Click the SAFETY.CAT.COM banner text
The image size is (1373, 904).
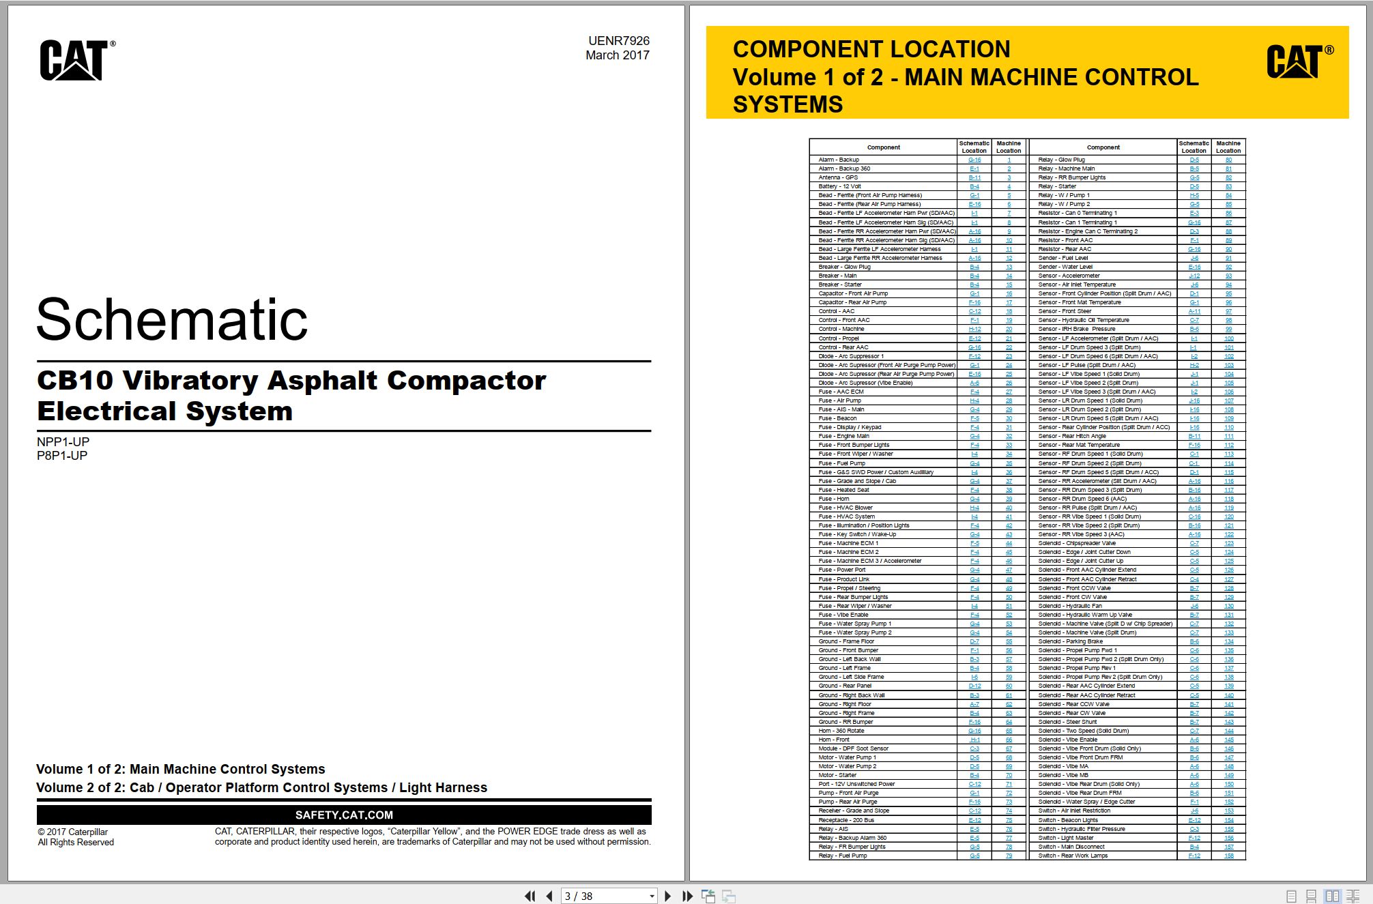[x=344, y=815]
